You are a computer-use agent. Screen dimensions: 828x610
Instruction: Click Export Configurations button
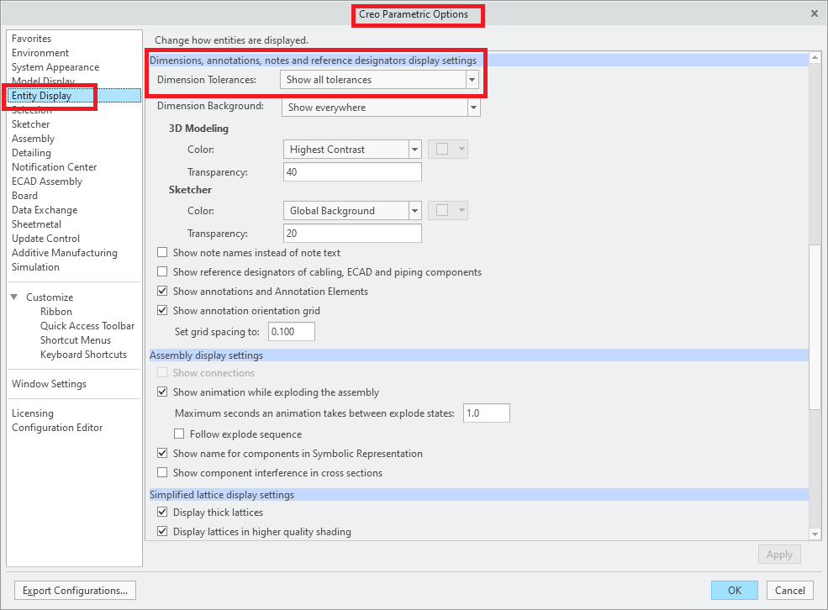[75, 591]
